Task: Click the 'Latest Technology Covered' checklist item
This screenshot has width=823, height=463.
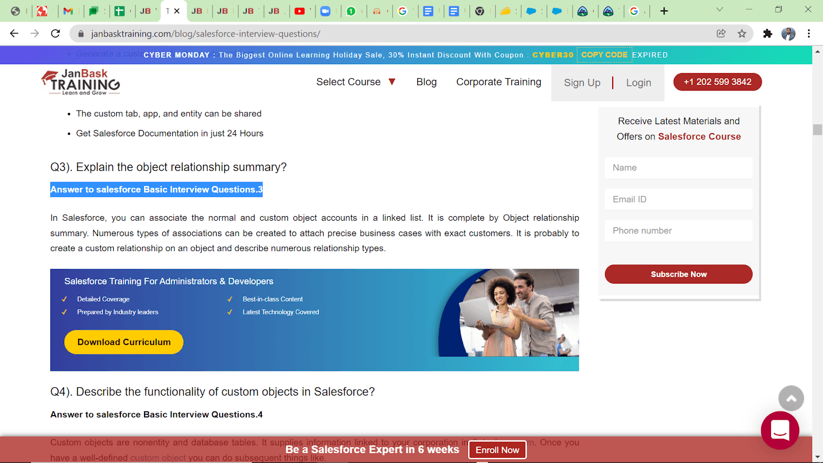Action: pyautogui.click(x=281, y=312)
